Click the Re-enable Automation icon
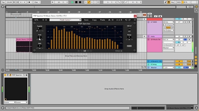The width and height of the screenshot is (199, 111). point(92,2)
